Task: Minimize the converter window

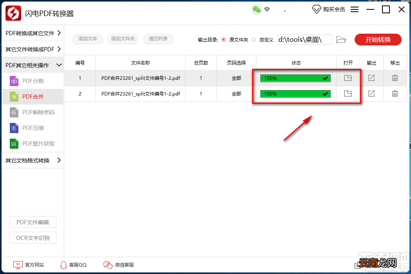Action: (x=370, y=10)
